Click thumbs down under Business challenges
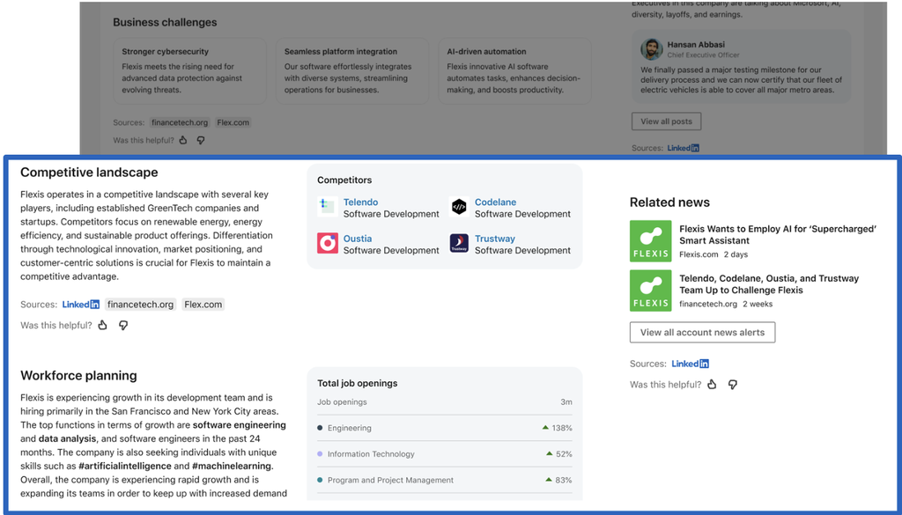The image size is (902, 515). (x=201, y=140)
